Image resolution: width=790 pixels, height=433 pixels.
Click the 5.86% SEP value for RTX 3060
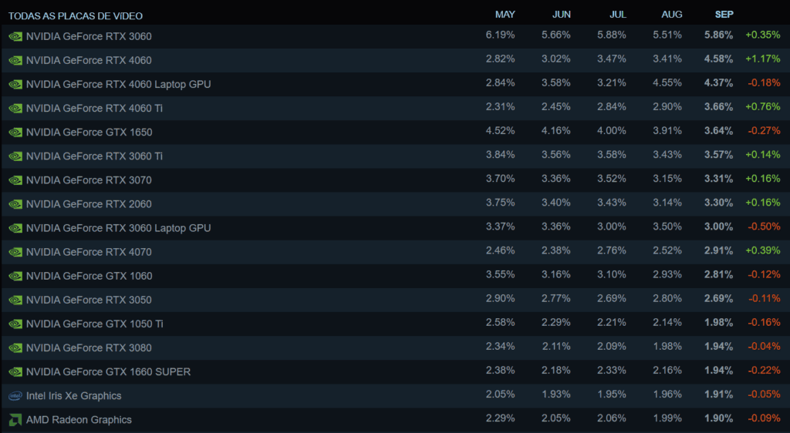(718, 36)
